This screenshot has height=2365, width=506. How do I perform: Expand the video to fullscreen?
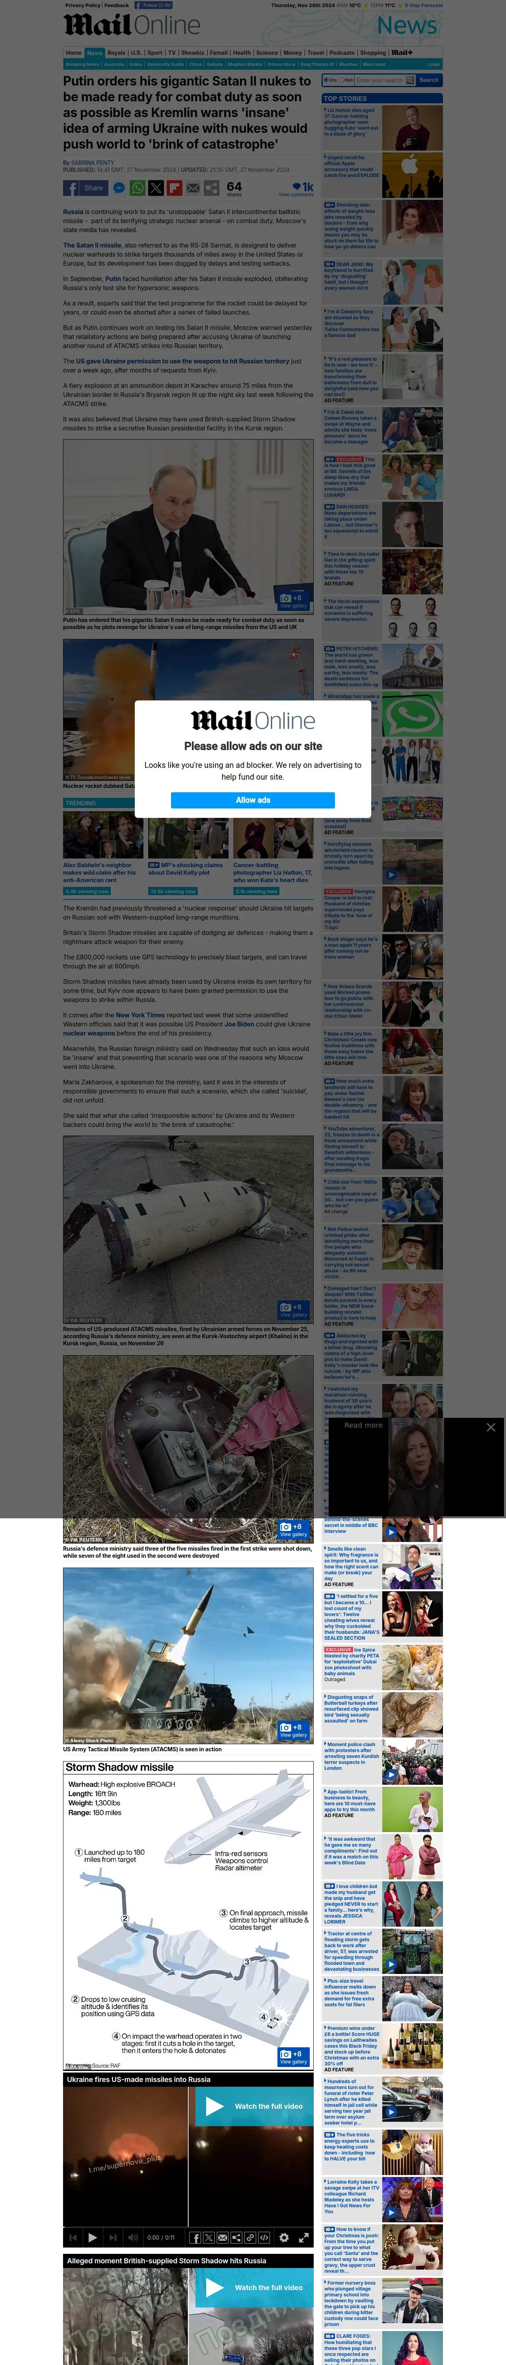(x=304, y=2237)
